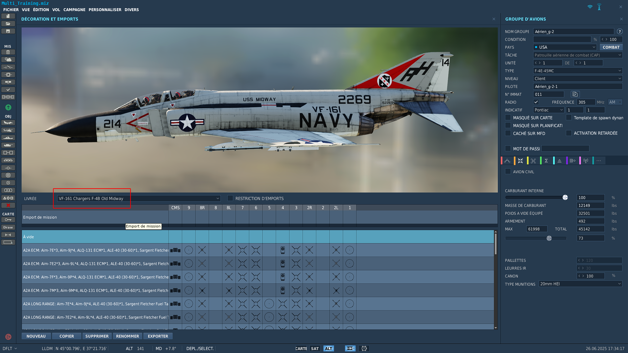
Task: Open the VOL menu
Action: (x=56, y=10)
